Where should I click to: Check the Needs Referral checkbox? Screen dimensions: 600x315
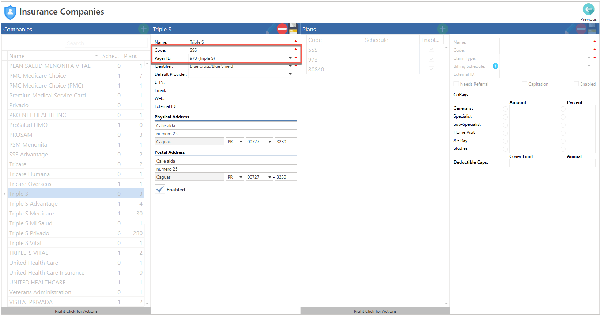(x=456, y=84)
